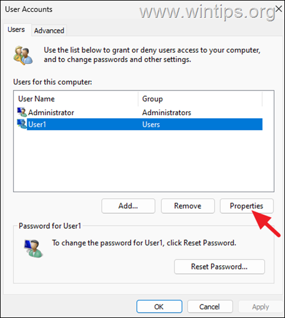
Task: Click the Add... button
Action: (x=128, y=206)
